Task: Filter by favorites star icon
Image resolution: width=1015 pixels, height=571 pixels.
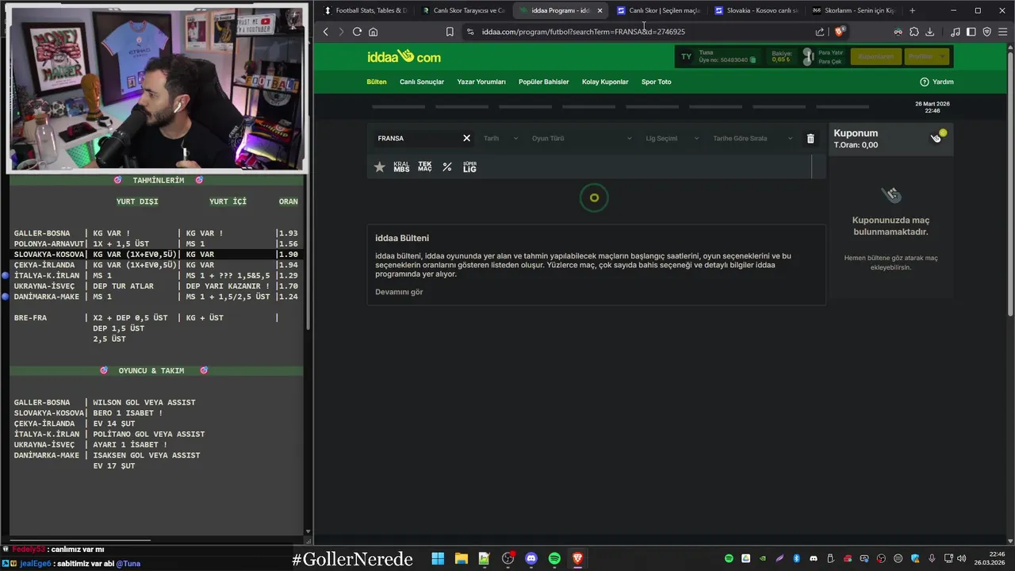Action: (379, 167)
